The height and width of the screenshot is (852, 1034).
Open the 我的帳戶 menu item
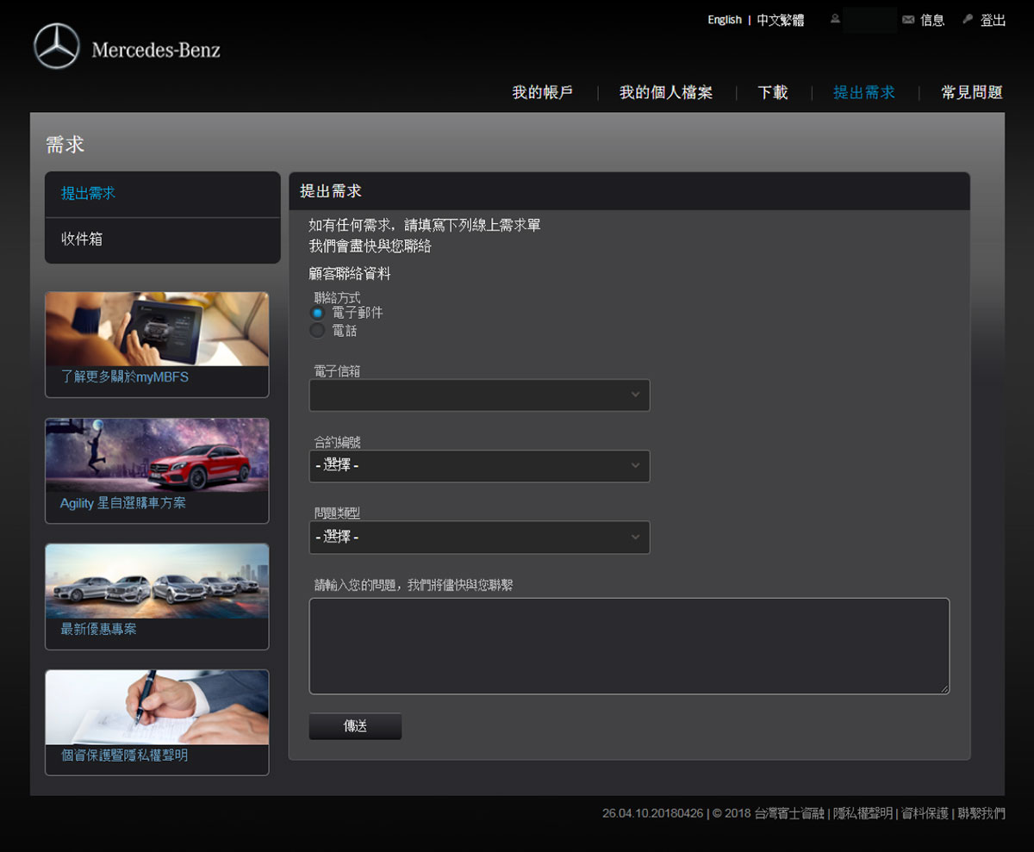(x=543, y=93)
